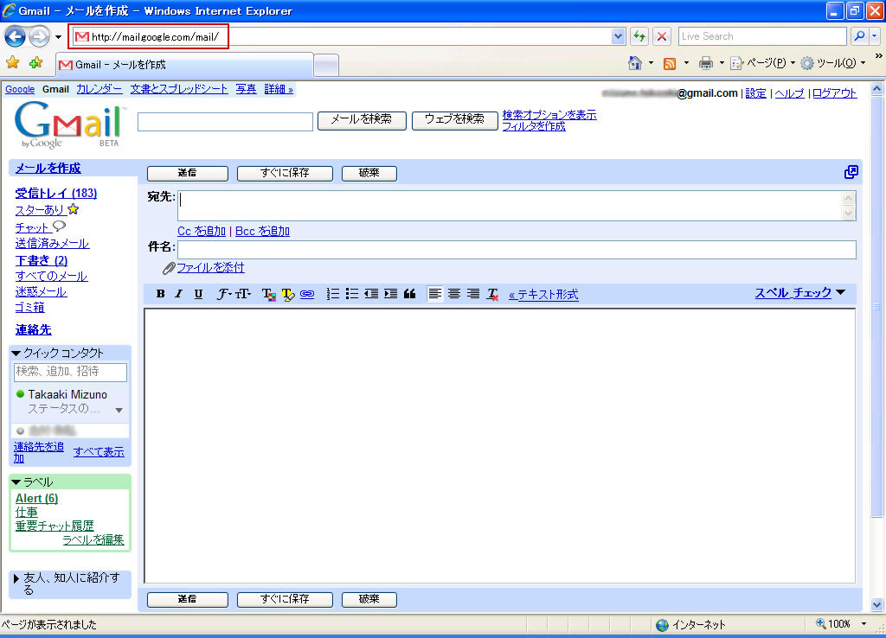Open the text highlight color picker
886x638 pixels.
(x=287, y=294)
